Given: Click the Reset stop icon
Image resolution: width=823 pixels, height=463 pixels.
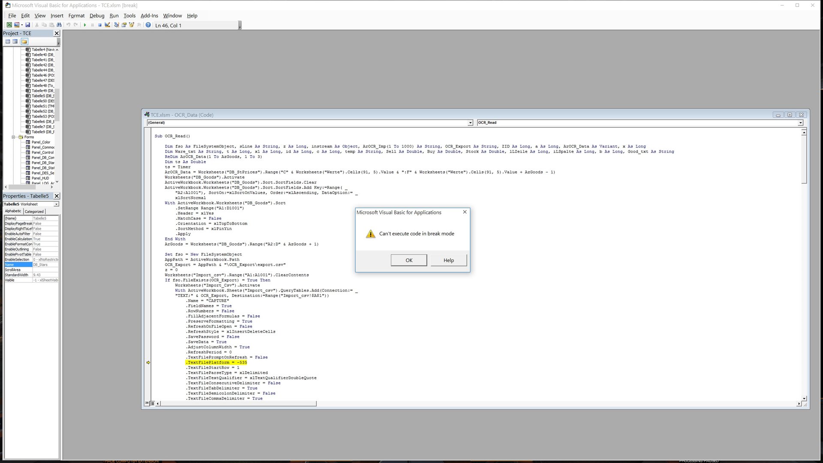Looking at the screenshot, I should point(99,25).
